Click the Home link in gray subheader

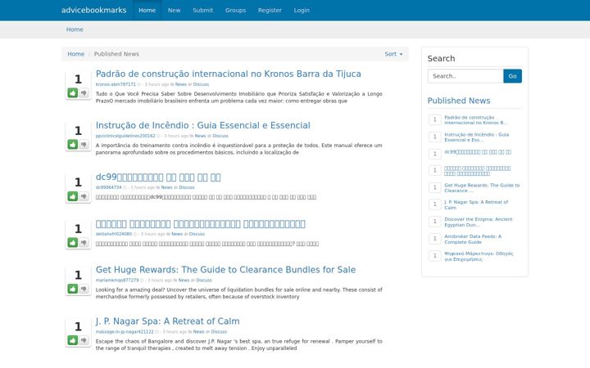tap(75, 29)
